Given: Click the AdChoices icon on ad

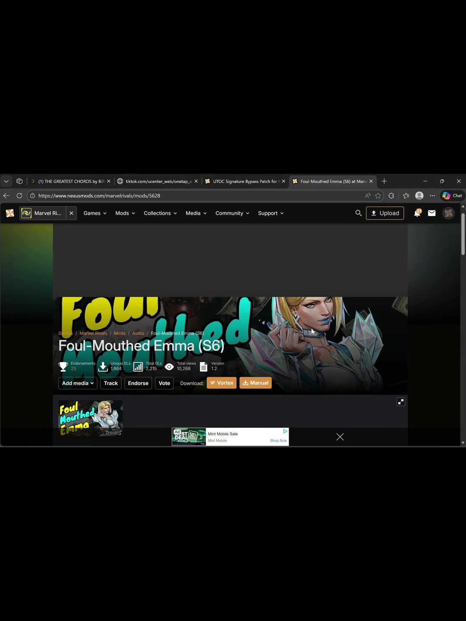Looking at the screenshot, I should tap(285, 431).
